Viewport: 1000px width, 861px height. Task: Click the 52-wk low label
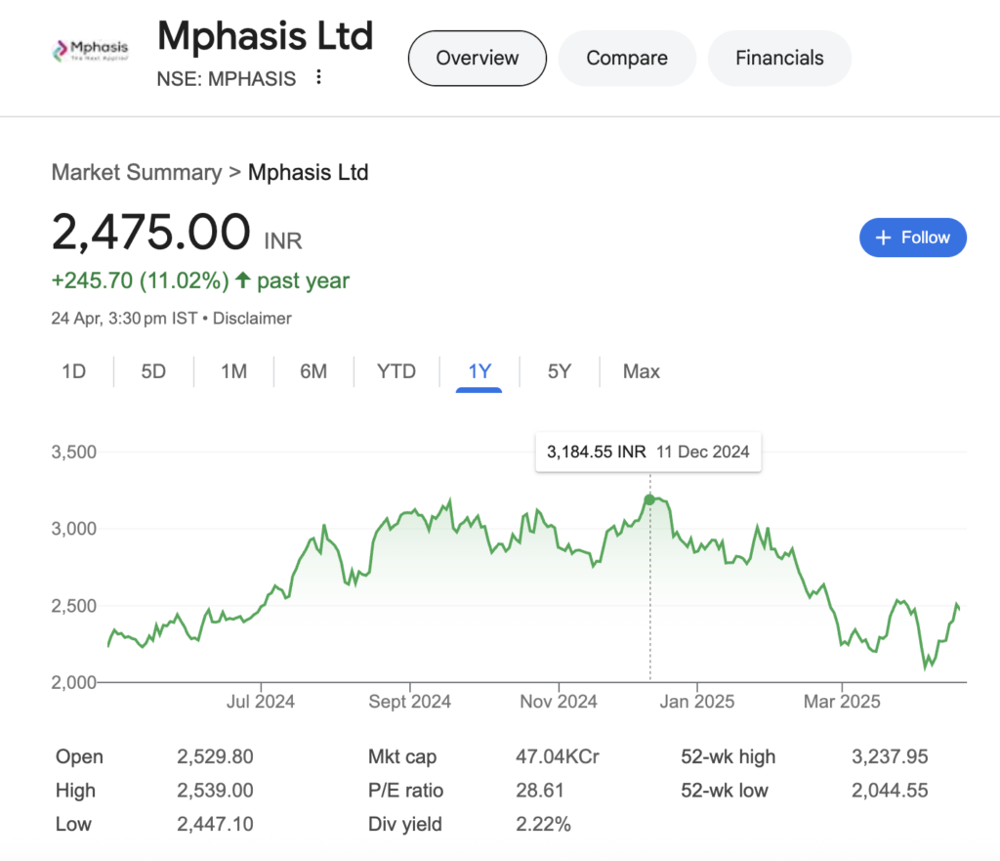[x=725, y=791]
